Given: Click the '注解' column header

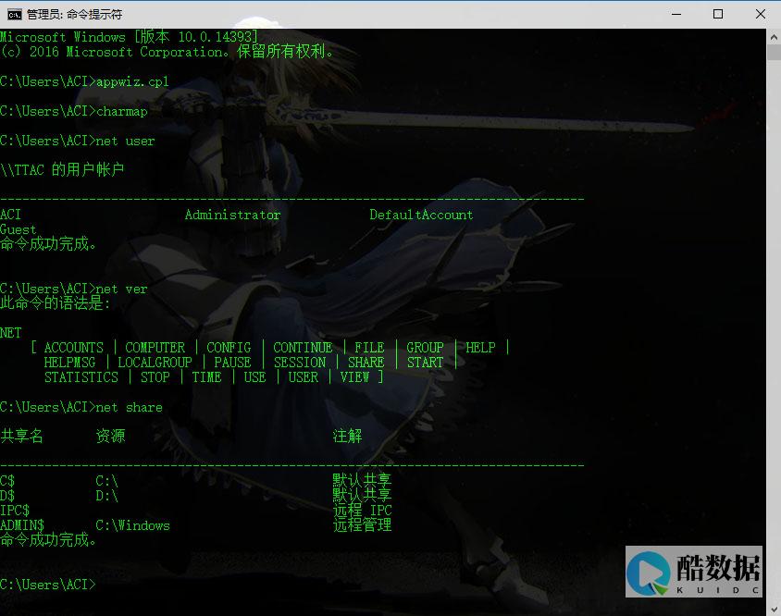Looking at the screenshot, I should pyautogui.click(x=347, y=437).
